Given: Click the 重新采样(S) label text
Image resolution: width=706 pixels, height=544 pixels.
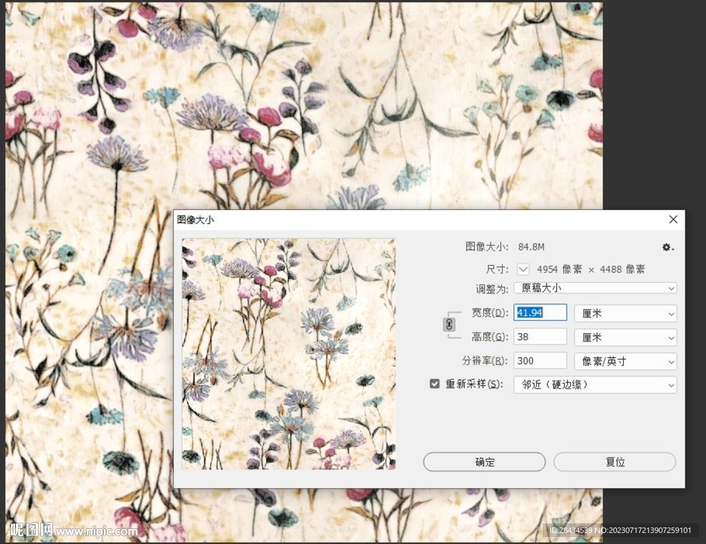Looking at the screenshot, I should pyautogui.click(x=474, y=384).
